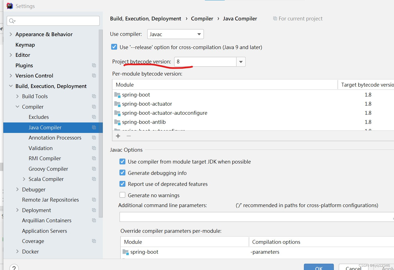Click the OK button

319,268
